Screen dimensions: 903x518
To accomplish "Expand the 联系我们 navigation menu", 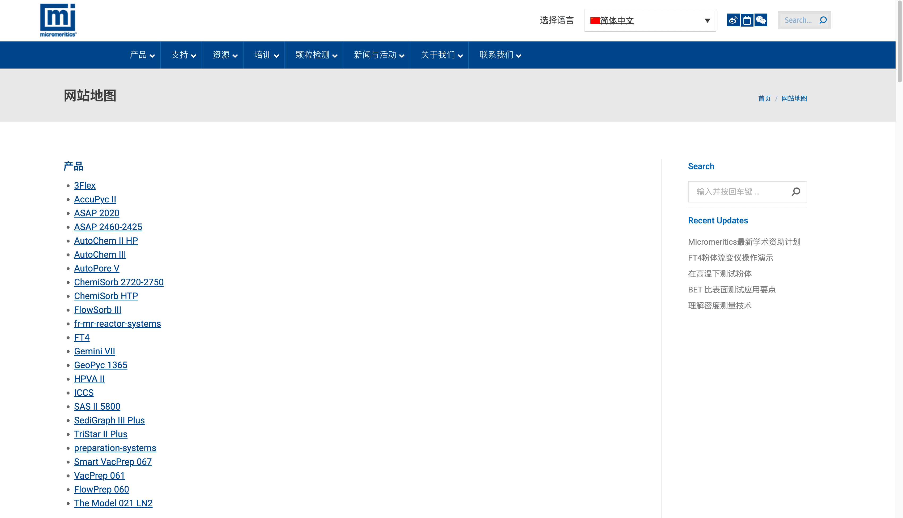I will tap(500, 55).
